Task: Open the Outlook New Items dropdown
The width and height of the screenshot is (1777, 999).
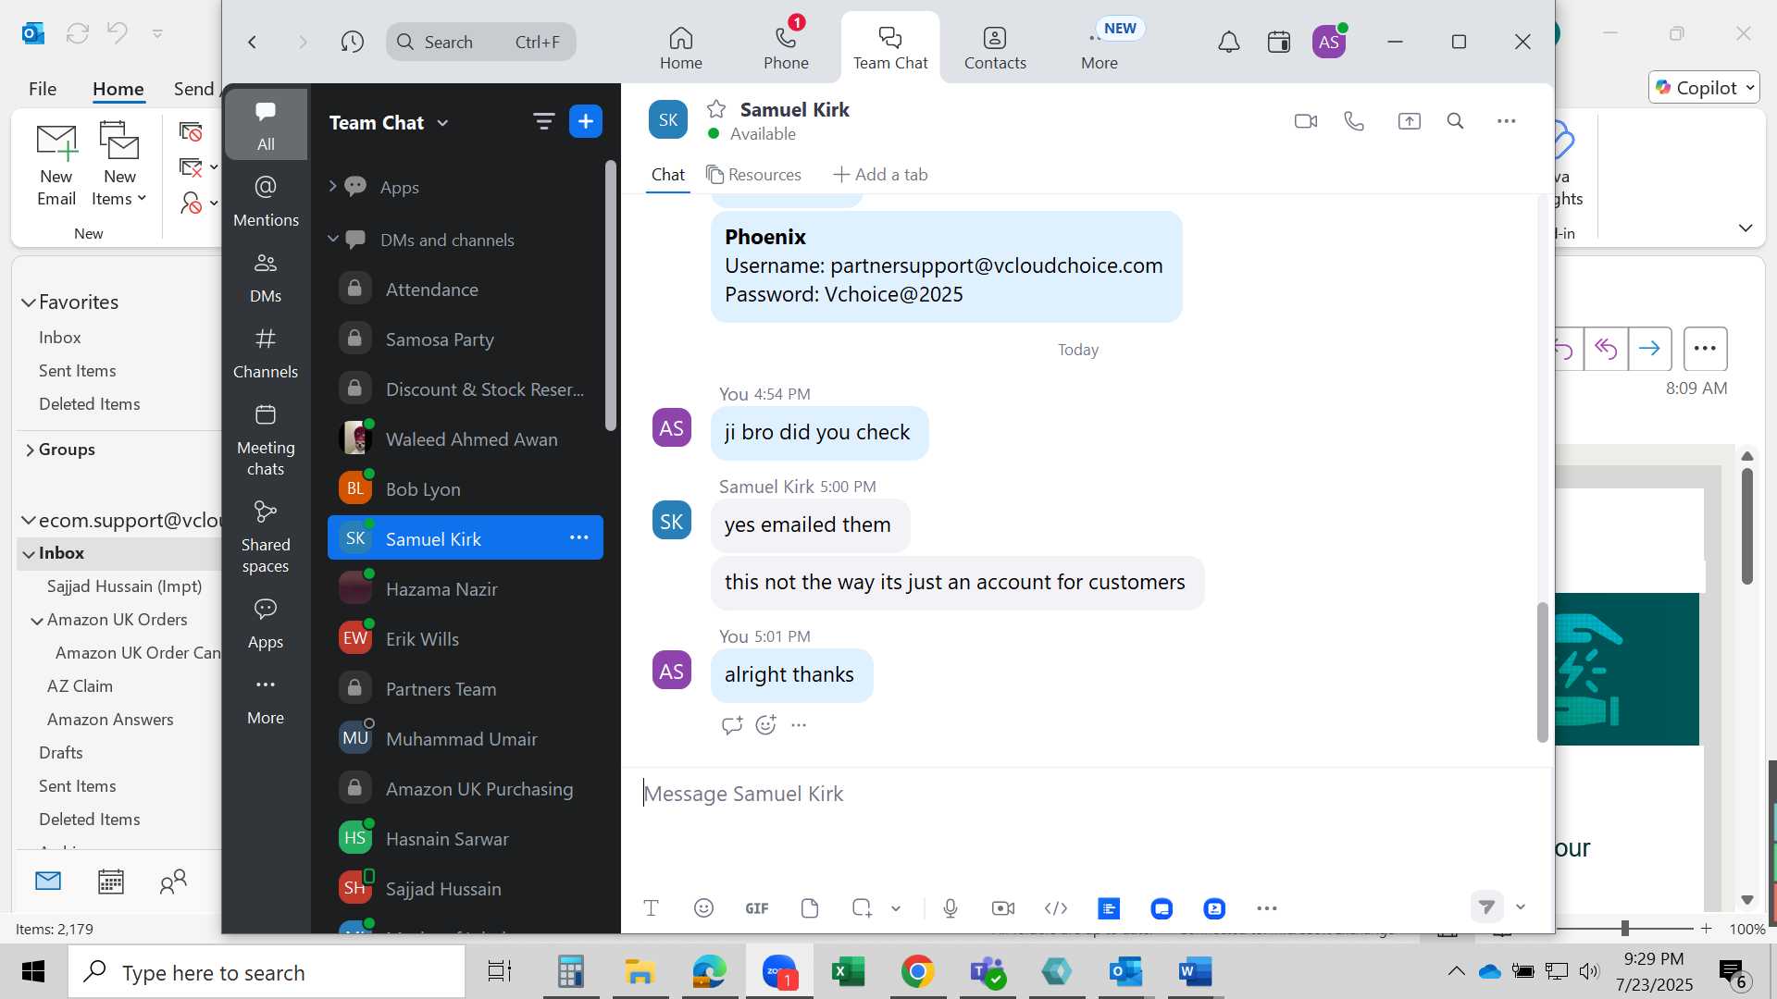Action: [119, 165]
